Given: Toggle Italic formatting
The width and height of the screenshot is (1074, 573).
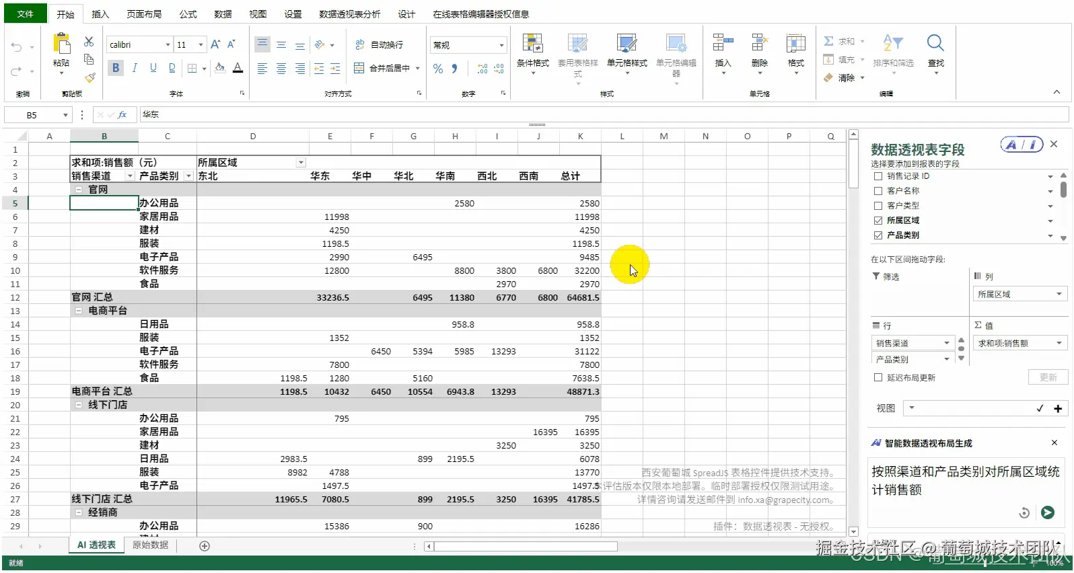Looking at the screenshot, I should (135, 68).
